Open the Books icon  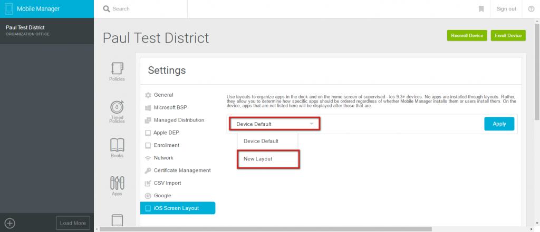click(117, 145)
